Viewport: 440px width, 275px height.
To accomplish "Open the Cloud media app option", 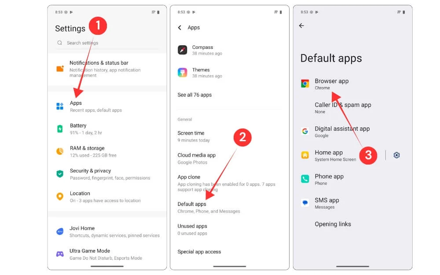I will pyautogui.click(x=230, y=158).
